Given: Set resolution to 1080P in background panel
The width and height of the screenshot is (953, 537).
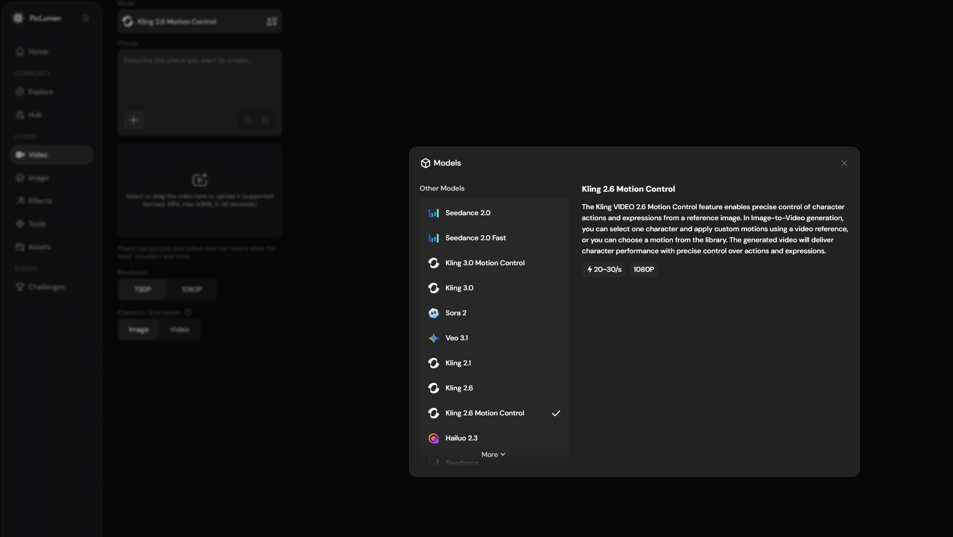Looking at the screenshot, I should coord(192,290).
